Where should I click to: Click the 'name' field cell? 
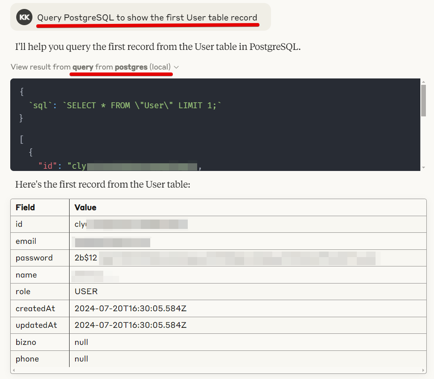(40, 275)
